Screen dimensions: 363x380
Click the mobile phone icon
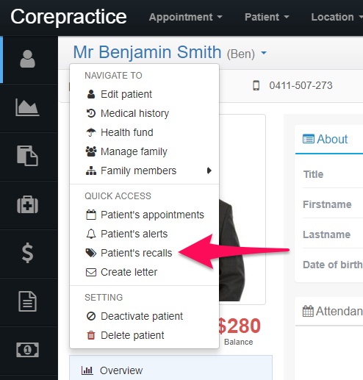pos(256,85)
